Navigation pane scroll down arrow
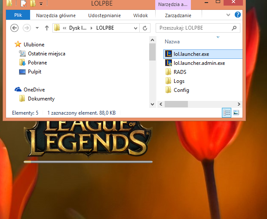 click(x=152, y=104)
